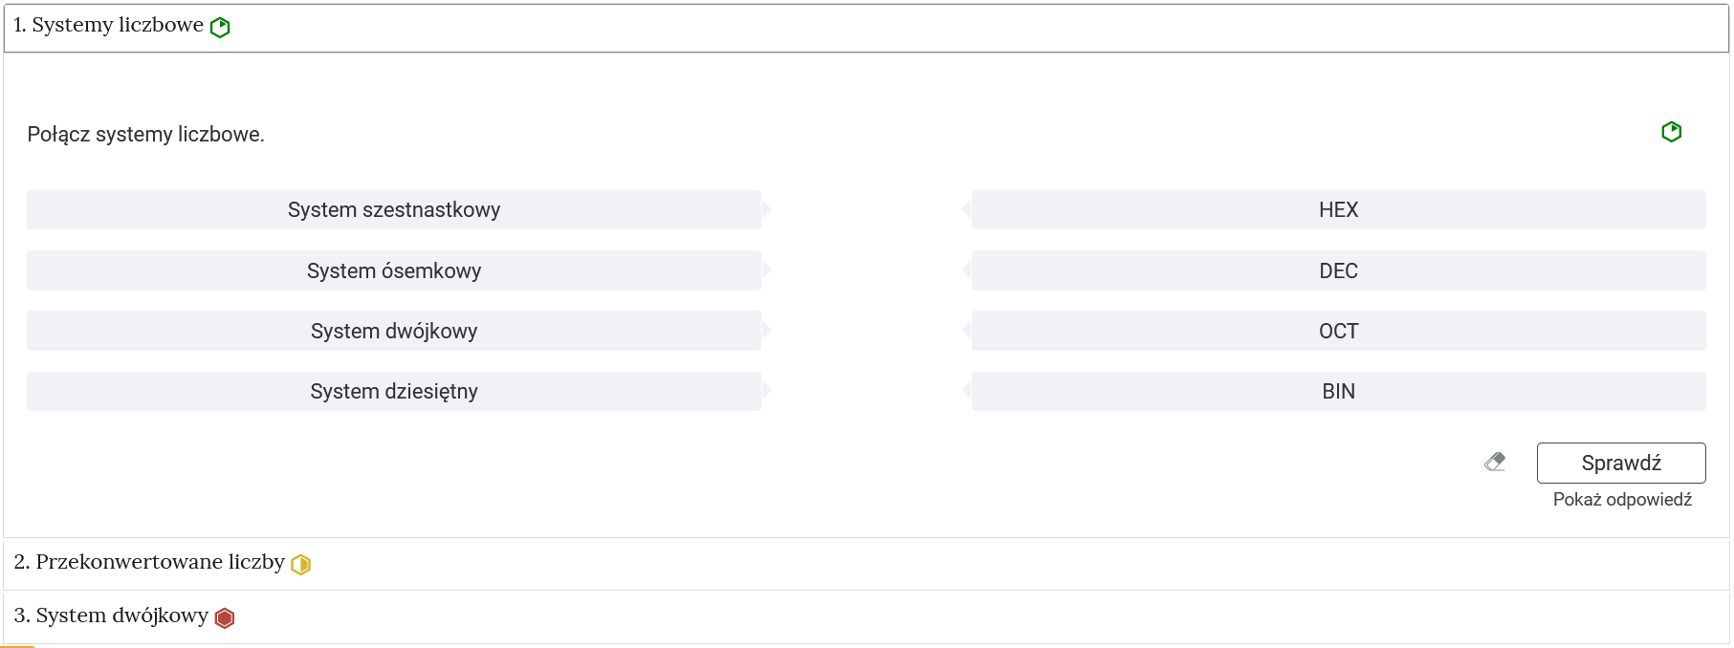Expand section 3. System dwójkowy
Image resolution: width=1734 pixels, height=648 pixels.
[x=110, y=616]
